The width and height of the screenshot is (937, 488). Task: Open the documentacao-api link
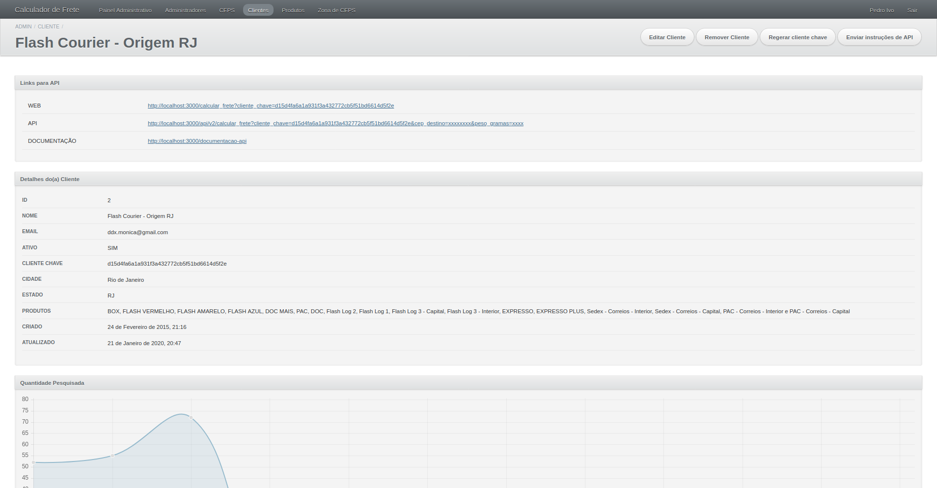click(197, 141)
